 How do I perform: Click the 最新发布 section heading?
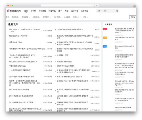click(x=13, y=24)
